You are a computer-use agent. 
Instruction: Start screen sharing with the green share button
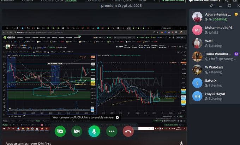tap(60, 131)
